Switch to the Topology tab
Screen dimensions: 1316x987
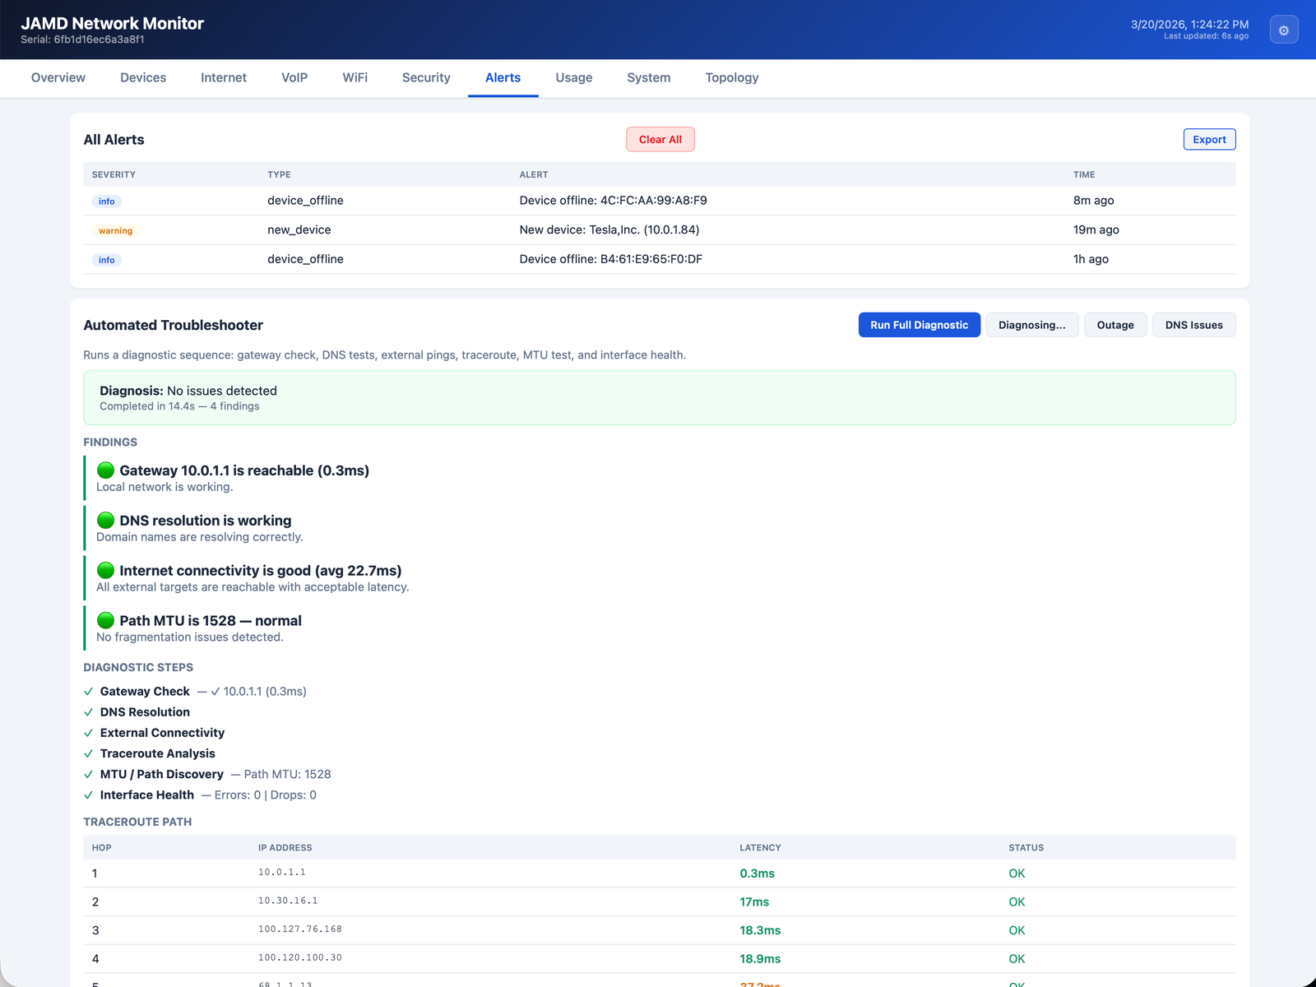pos(731,77)
